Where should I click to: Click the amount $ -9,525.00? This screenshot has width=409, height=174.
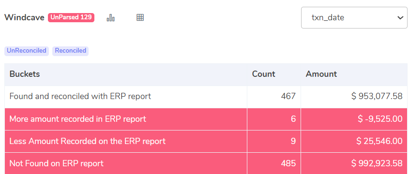pos(380,119)
